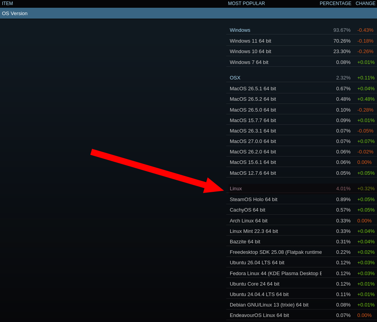Select the MacOS 15.7.7 64 bit row
The image size is (377, 322).
pos(301,120)
